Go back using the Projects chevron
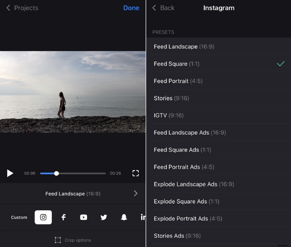 coord(8,8)
